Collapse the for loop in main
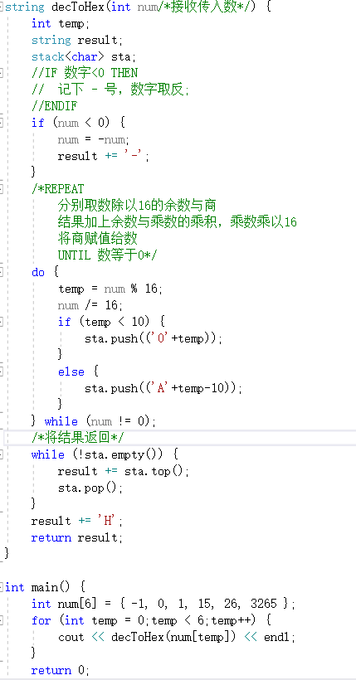This screenshot has width=356, height=680. pos(2,620)
